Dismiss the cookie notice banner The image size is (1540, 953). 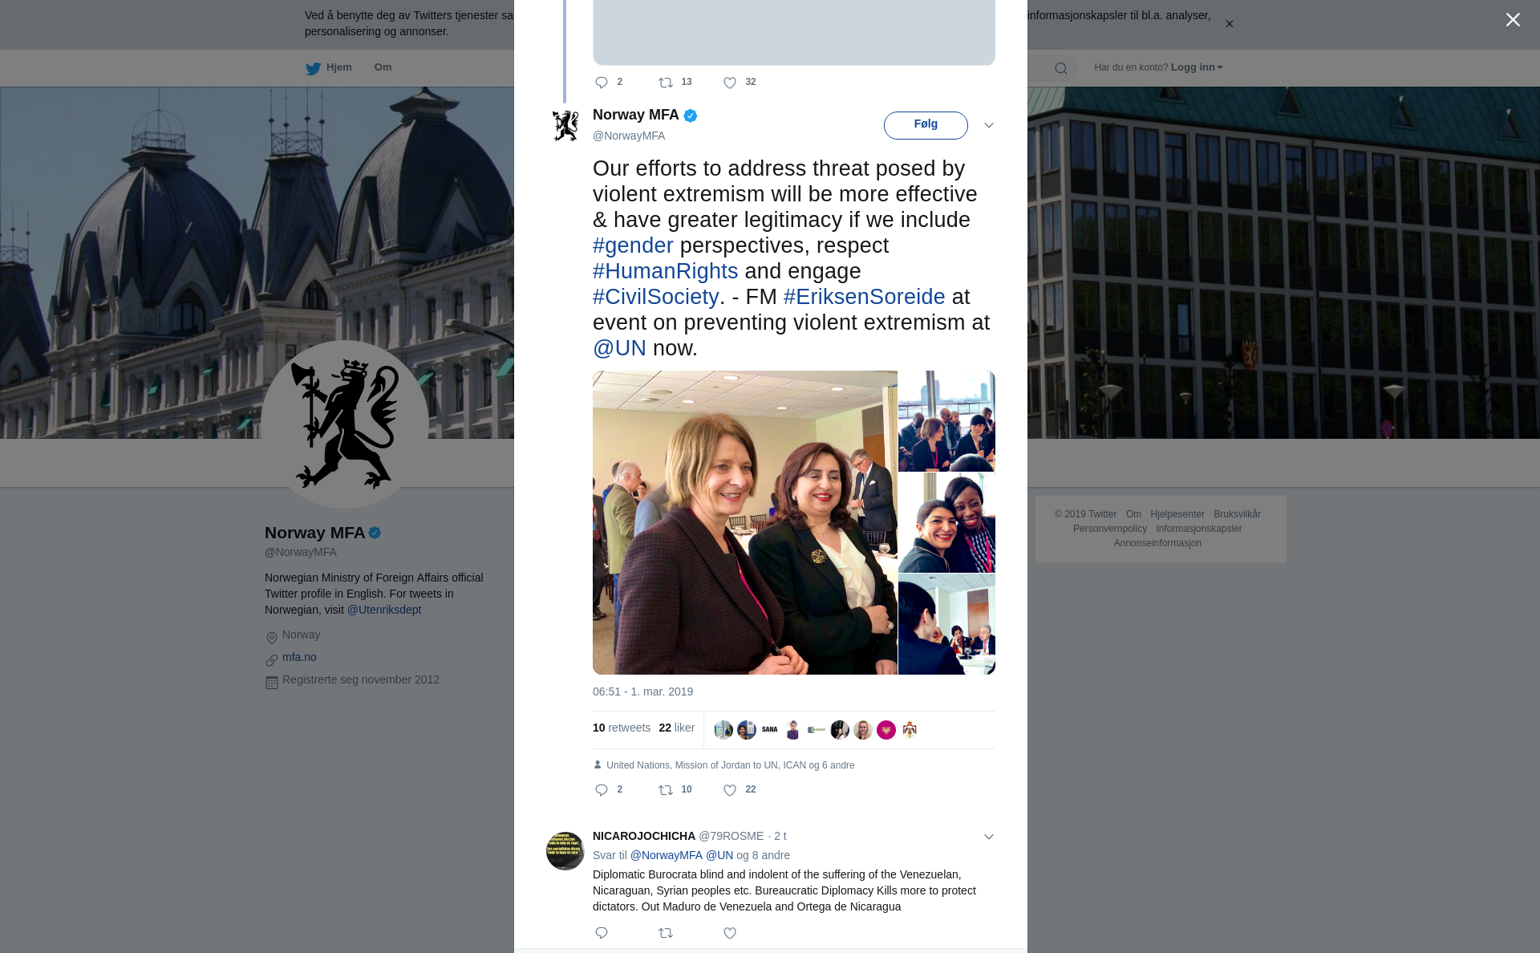tap(1229, 24)
